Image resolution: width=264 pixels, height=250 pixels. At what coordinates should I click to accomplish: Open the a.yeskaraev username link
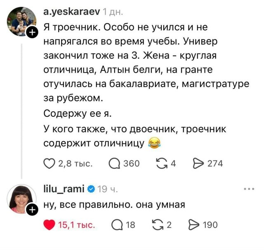[71, 12]
